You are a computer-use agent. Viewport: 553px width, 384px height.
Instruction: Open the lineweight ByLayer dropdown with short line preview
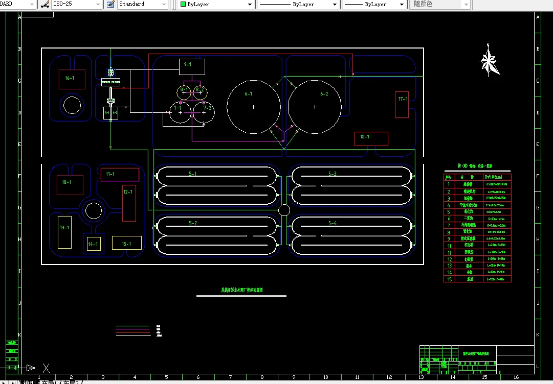pyautogui.click(x=402, y=4)
